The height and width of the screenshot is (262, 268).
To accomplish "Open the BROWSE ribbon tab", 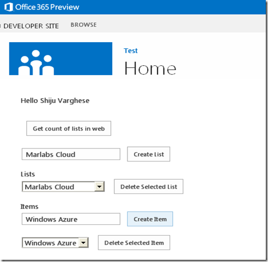I will coord(84,25).
